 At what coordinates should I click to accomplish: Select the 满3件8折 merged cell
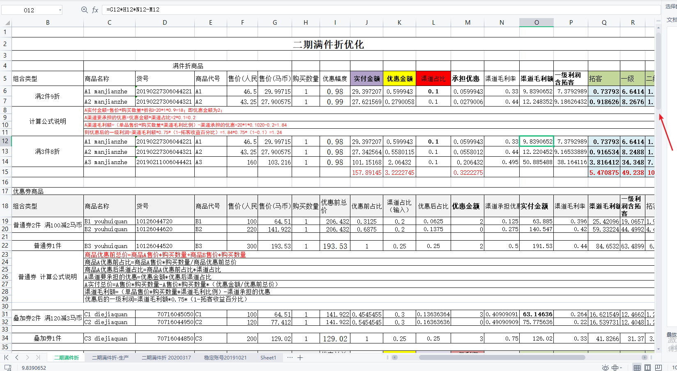click(x=48, y=151)
